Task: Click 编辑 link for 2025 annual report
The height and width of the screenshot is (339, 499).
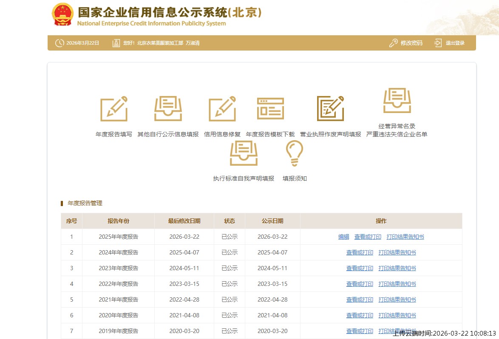Action: point(343,237)
